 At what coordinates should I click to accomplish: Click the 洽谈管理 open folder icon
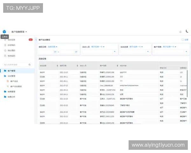(5, 76)
